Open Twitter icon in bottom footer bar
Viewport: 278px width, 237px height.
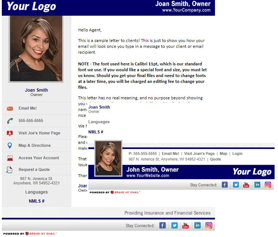pos(175,225)
